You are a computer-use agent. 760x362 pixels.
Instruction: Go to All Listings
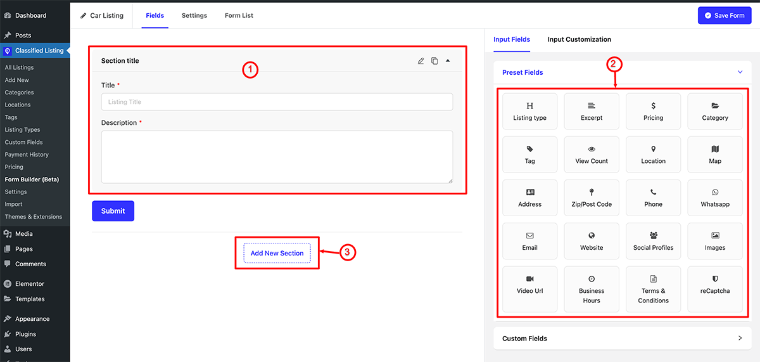pyautogui.click(x=20, y=67)
